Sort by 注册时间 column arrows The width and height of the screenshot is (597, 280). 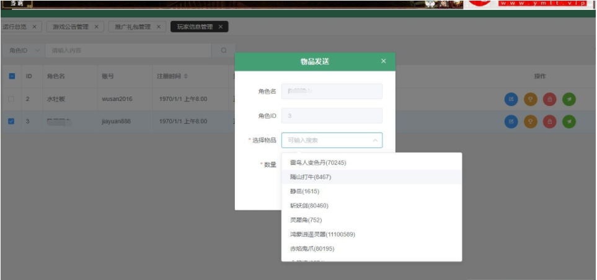click(x=185, y=76)
